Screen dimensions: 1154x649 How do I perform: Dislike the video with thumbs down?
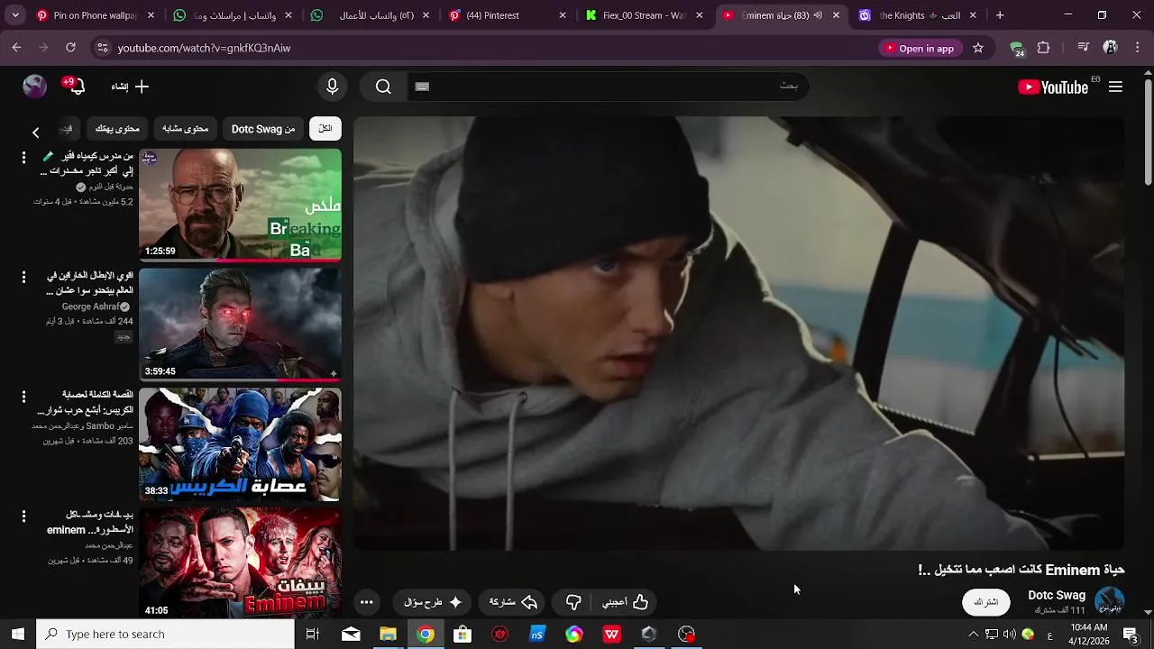click(x=573, y=602)
